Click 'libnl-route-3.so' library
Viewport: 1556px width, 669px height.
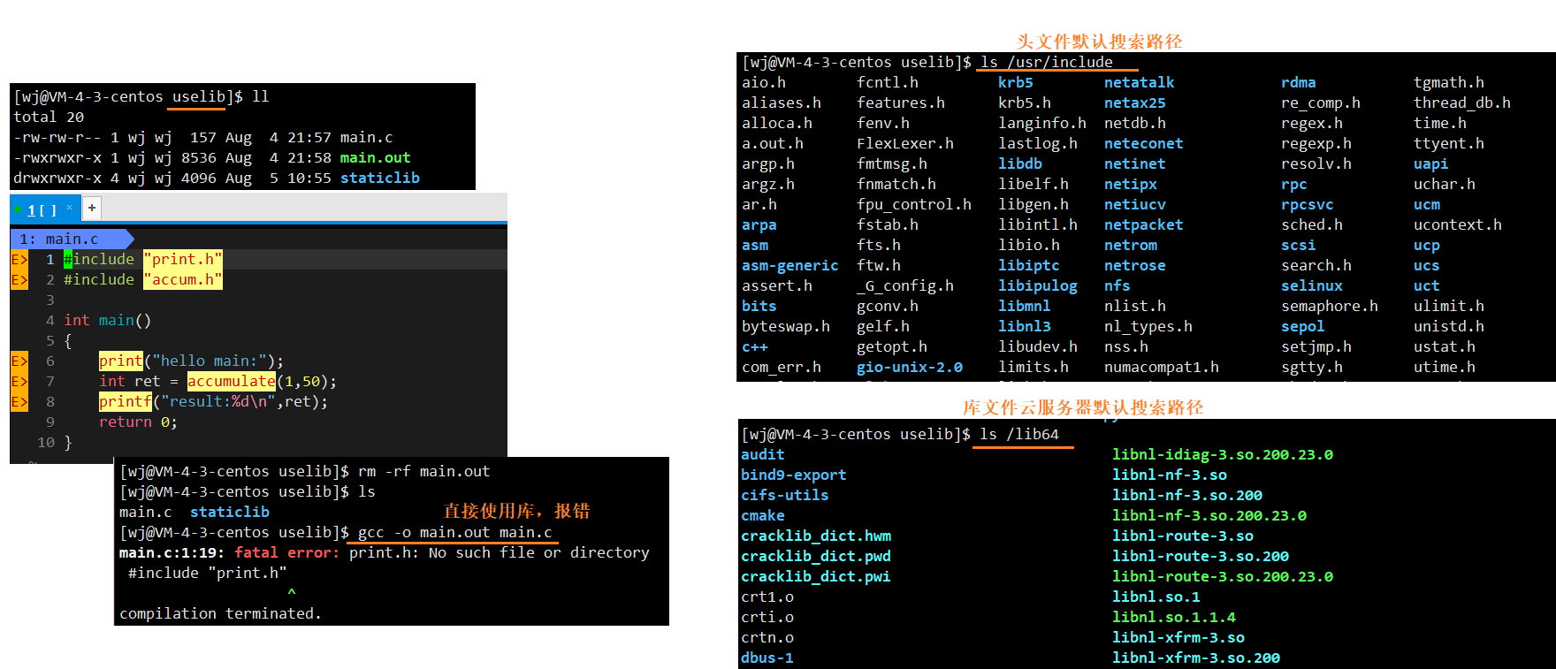[x=1183, y=536]
